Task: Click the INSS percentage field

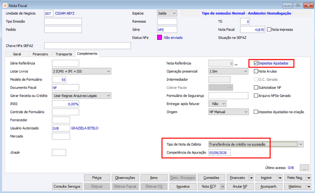Action: click(66, 104)
